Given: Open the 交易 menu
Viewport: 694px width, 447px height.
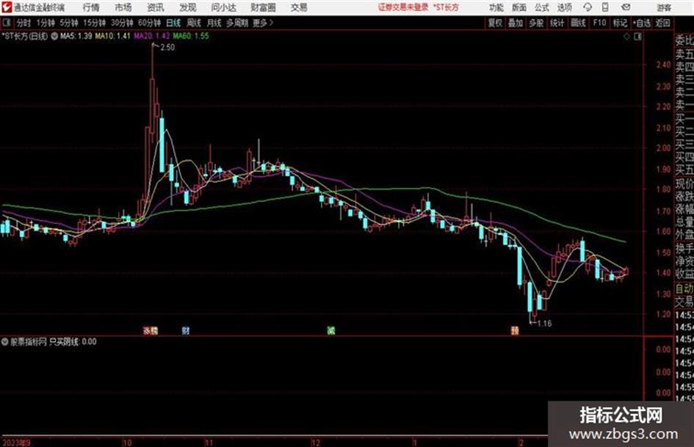Looking at the screenshot, I should [x=299, y=7].
